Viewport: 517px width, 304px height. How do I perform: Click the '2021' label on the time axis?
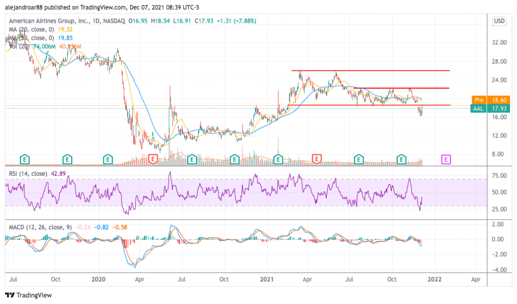point(267,279)
